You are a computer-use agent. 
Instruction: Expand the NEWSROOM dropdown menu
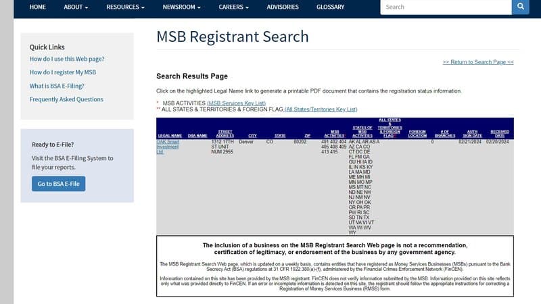(182, 7)
